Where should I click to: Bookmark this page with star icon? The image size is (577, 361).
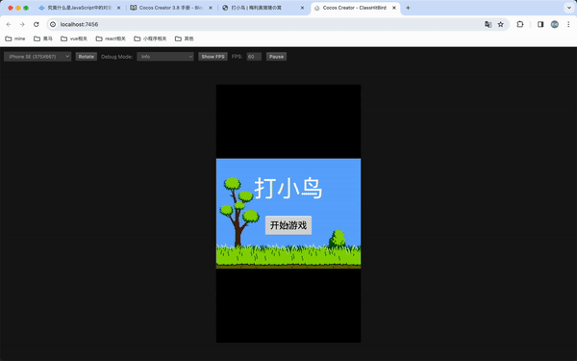(500, 24)
